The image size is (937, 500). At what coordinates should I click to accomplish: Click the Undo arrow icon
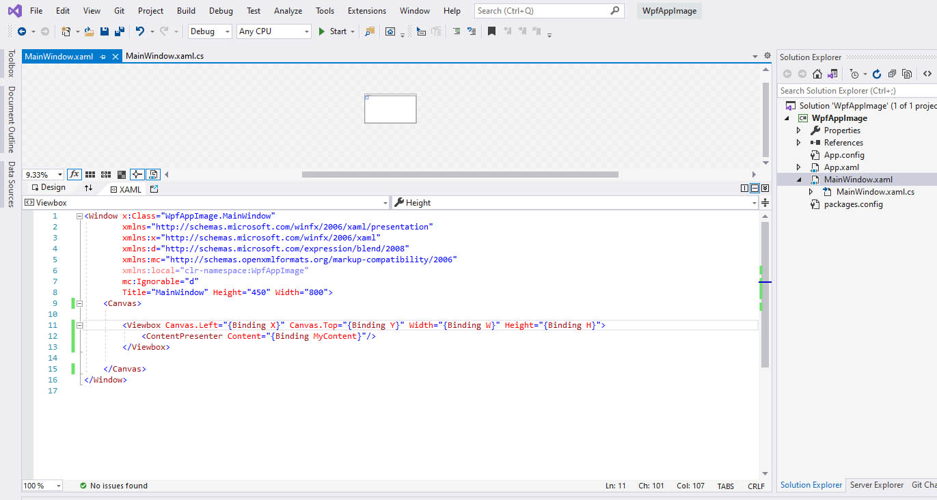[x=139, y=31]
